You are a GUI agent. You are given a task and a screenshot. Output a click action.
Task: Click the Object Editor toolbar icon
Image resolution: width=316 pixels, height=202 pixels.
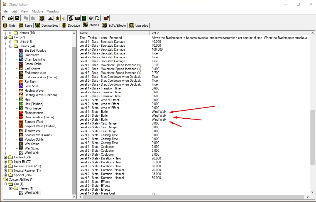(x=70, y=18)
